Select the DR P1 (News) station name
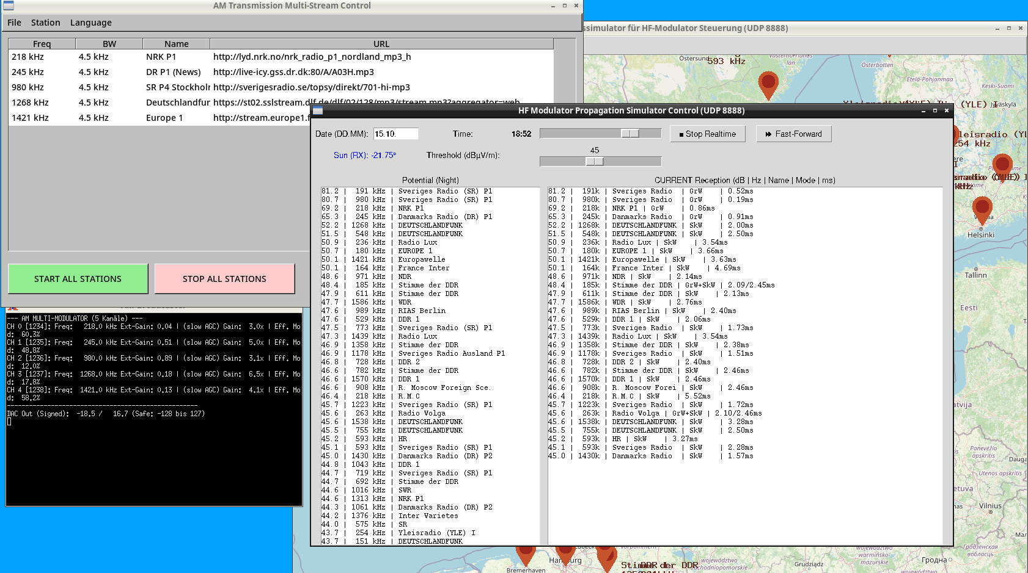 (x=174, y=72)
